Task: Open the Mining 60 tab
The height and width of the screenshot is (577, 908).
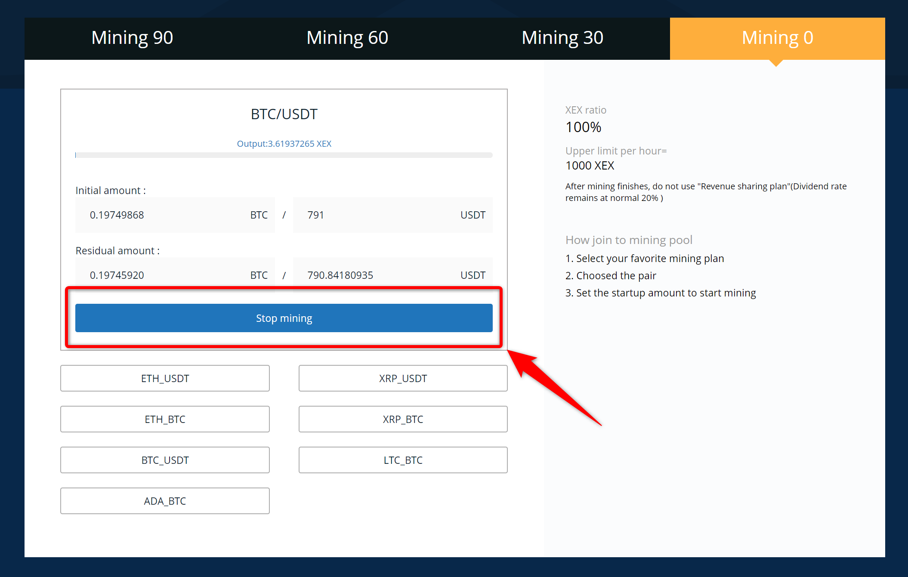Action: (347, 38)
